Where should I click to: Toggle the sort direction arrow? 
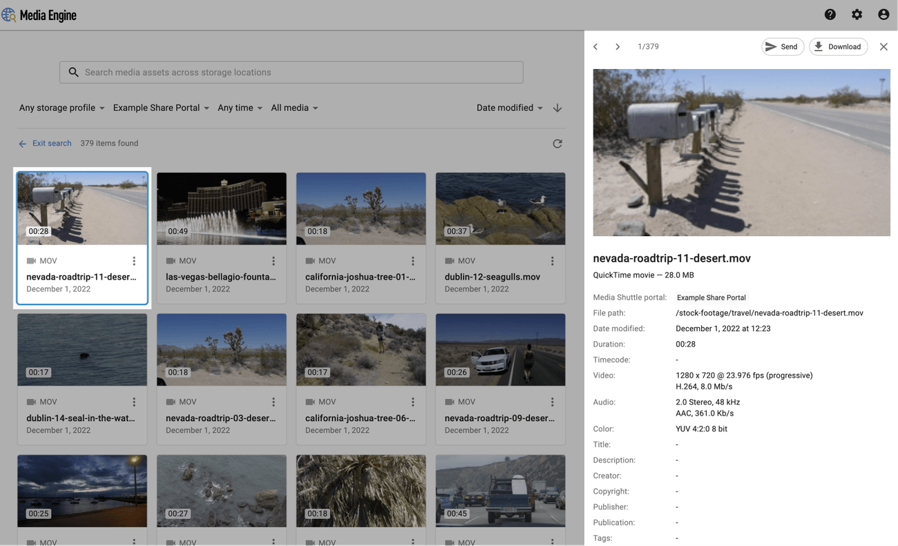coord(557,108)
